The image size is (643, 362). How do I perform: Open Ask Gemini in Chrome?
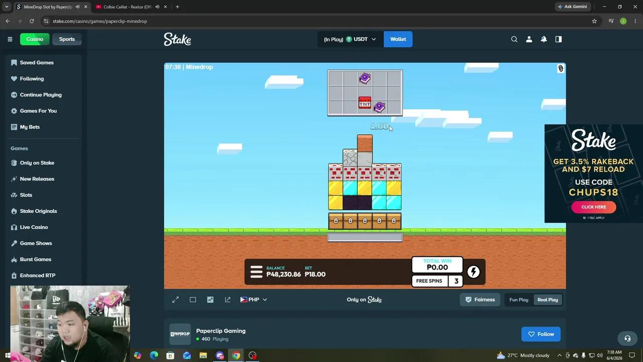(572, 7)
